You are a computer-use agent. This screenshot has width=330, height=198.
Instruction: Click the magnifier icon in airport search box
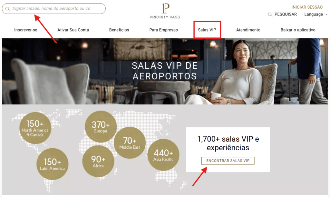8,9
